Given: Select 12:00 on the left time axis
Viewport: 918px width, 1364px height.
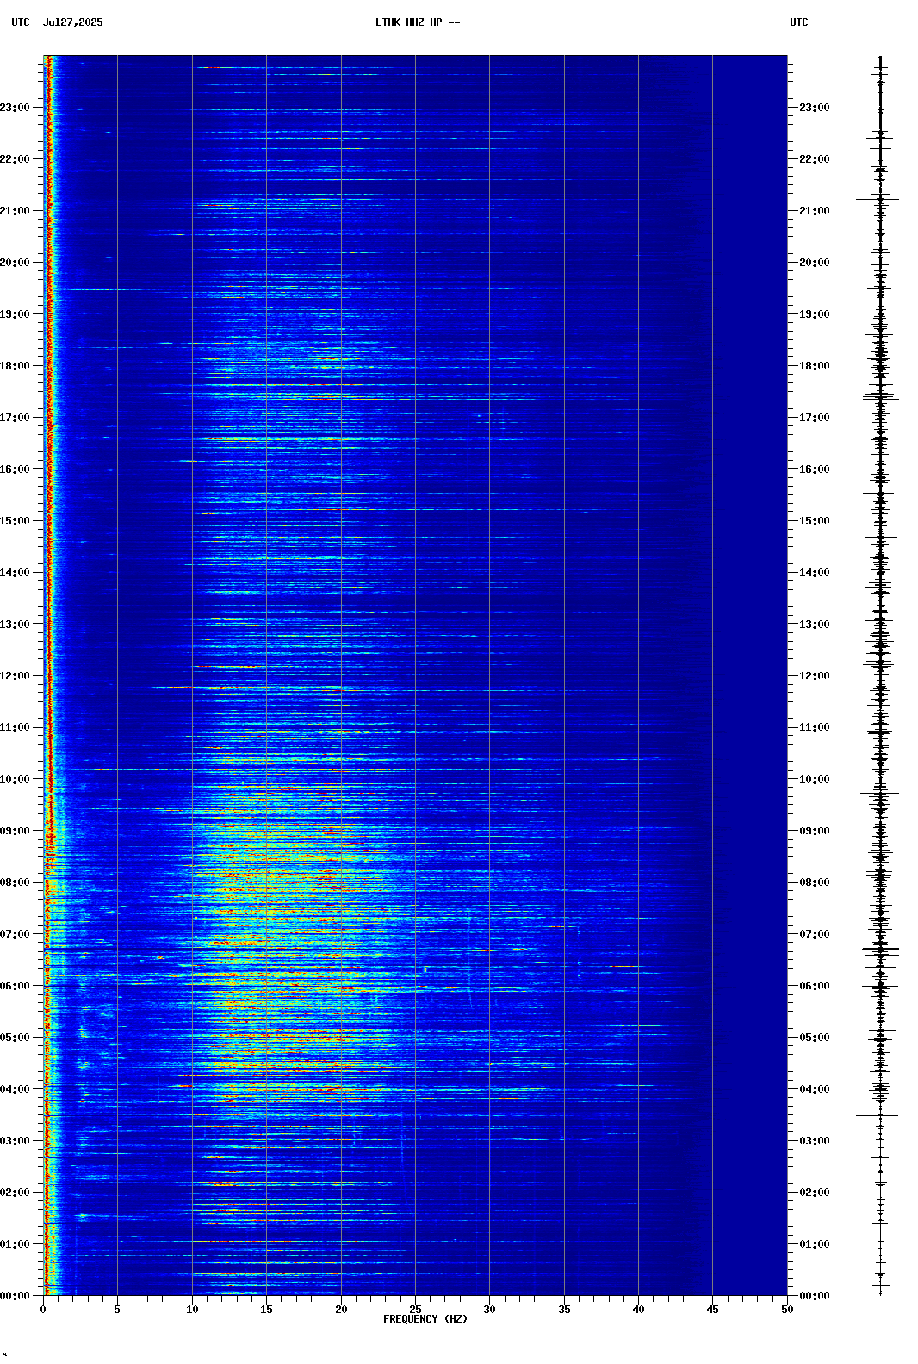Looking at the screenshot, I should coord(15,676).
